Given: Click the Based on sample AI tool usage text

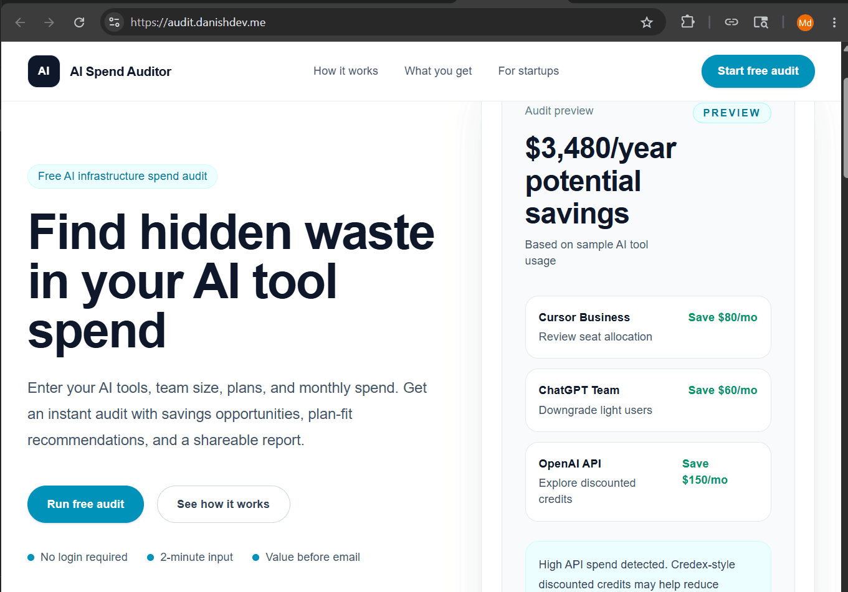Looking at the screenshot, I should click(x=586, y=253).
